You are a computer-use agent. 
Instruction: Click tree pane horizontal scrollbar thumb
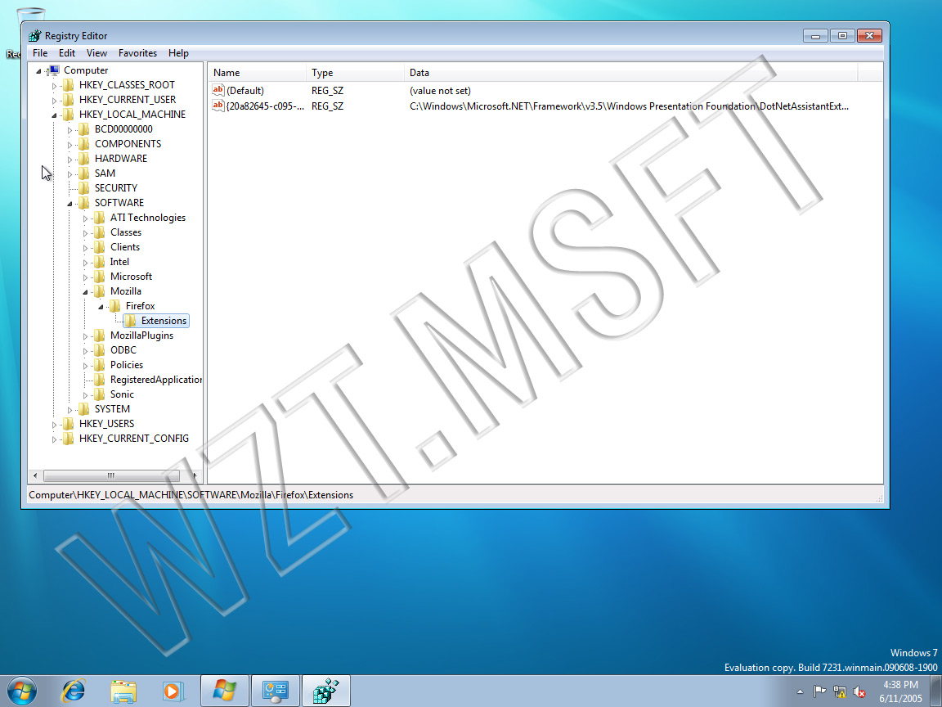click(111, 475)
